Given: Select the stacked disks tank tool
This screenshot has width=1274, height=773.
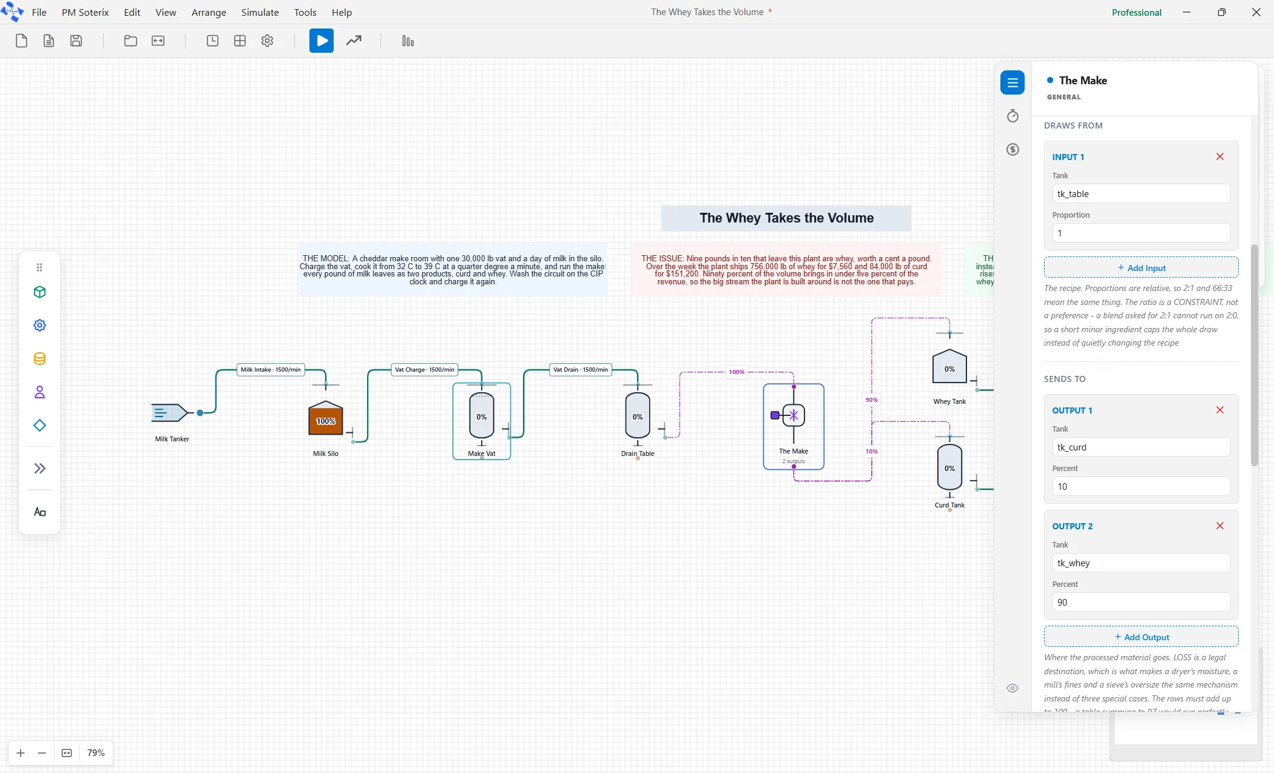Looking at the screenshot, I should pos(39,358).
